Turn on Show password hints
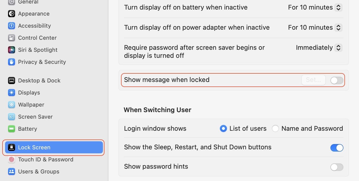The image size is (359, 181). (x=337, y=167)
